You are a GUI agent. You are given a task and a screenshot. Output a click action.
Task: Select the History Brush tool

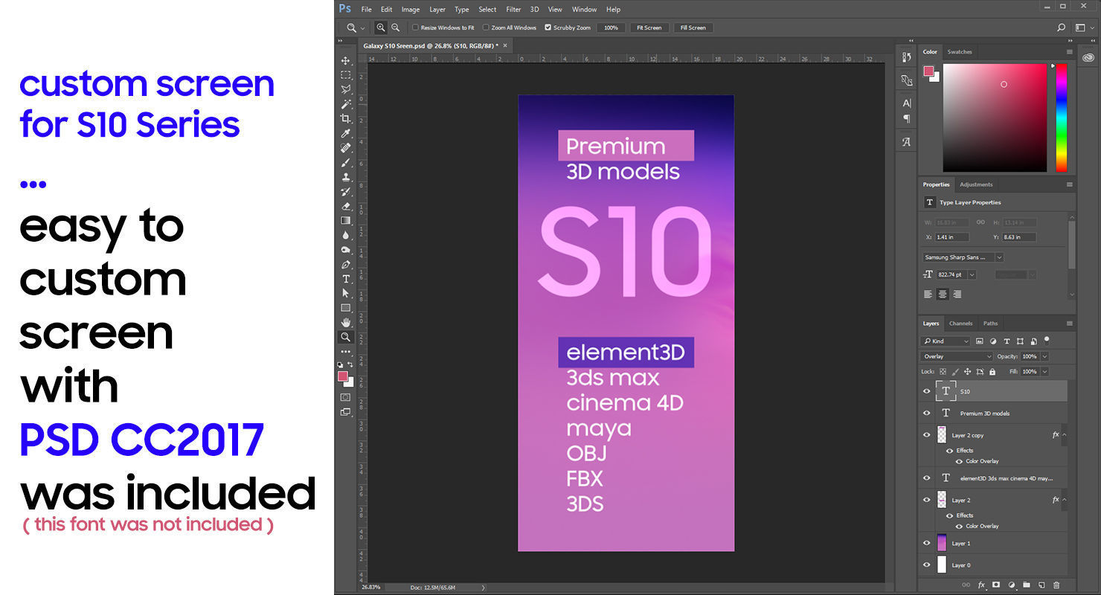345,191
